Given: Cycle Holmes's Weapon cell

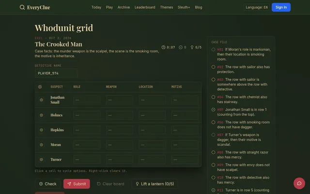Looking at the screenshot, I should pyautogui.click(x=120, y=115).
